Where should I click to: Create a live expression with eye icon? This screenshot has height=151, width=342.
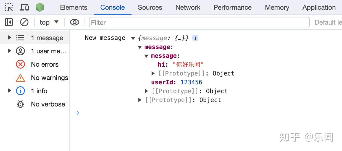(75, 22)
